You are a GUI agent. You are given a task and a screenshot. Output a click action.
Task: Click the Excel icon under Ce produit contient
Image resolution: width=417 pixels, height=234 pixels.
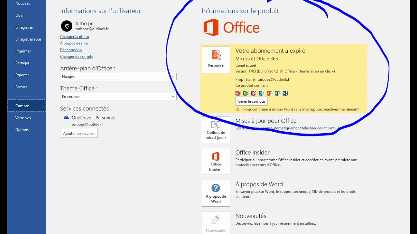click(246, 93)
